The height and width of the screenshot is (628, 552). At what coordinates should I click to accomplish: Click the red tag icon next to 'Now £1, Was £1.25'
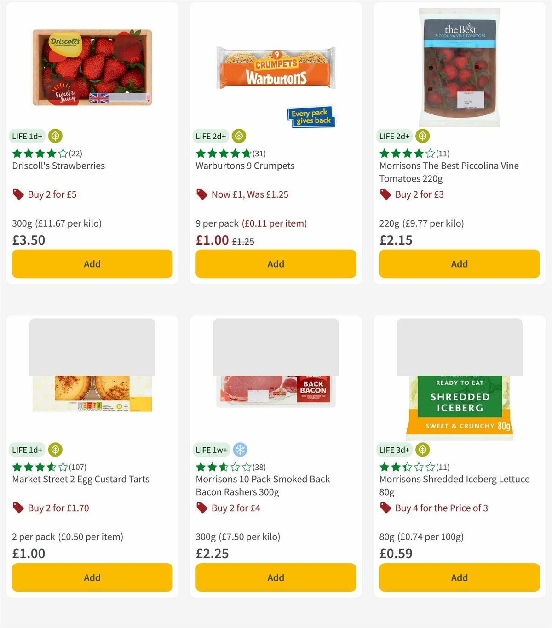[x=201, y=194]
